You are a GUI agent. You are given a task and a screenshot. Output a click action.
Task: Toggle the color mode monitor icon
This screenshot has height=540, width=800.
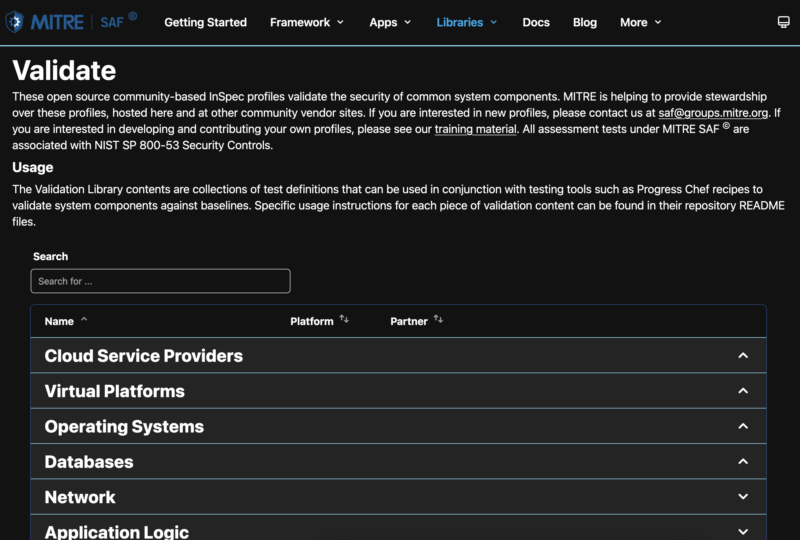coord(783,22)
